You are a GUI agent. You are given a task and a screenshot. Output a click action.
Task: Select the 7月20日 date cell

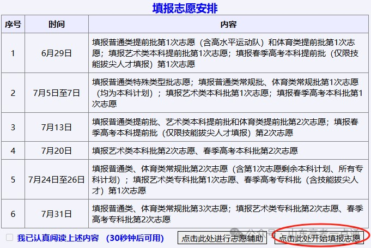[56, 150]
